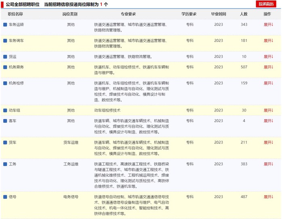
Task: Check the 客车 position box
Action: (x=5, y=121)
